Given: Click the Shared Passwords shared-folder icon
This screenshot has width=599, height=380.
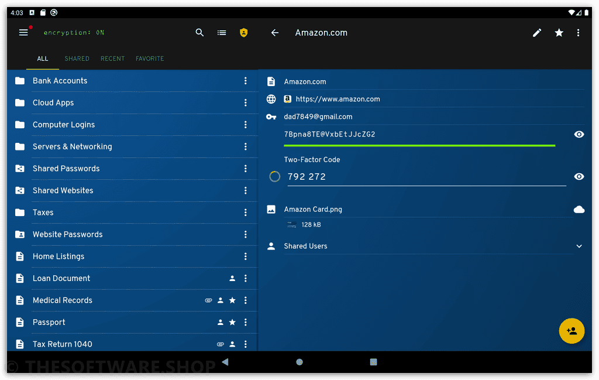Looking at the screenshot, I should click(x=20, y=169).
